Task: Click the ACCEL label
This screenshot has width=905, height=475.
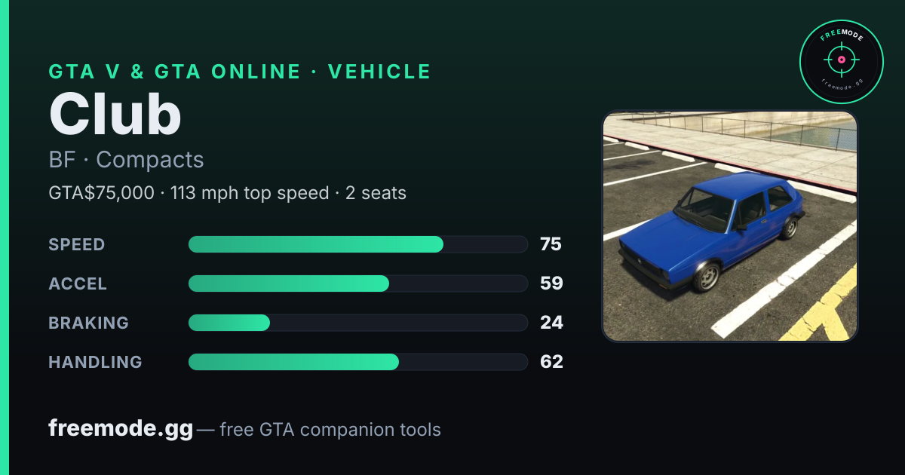Action: [78, 283]
